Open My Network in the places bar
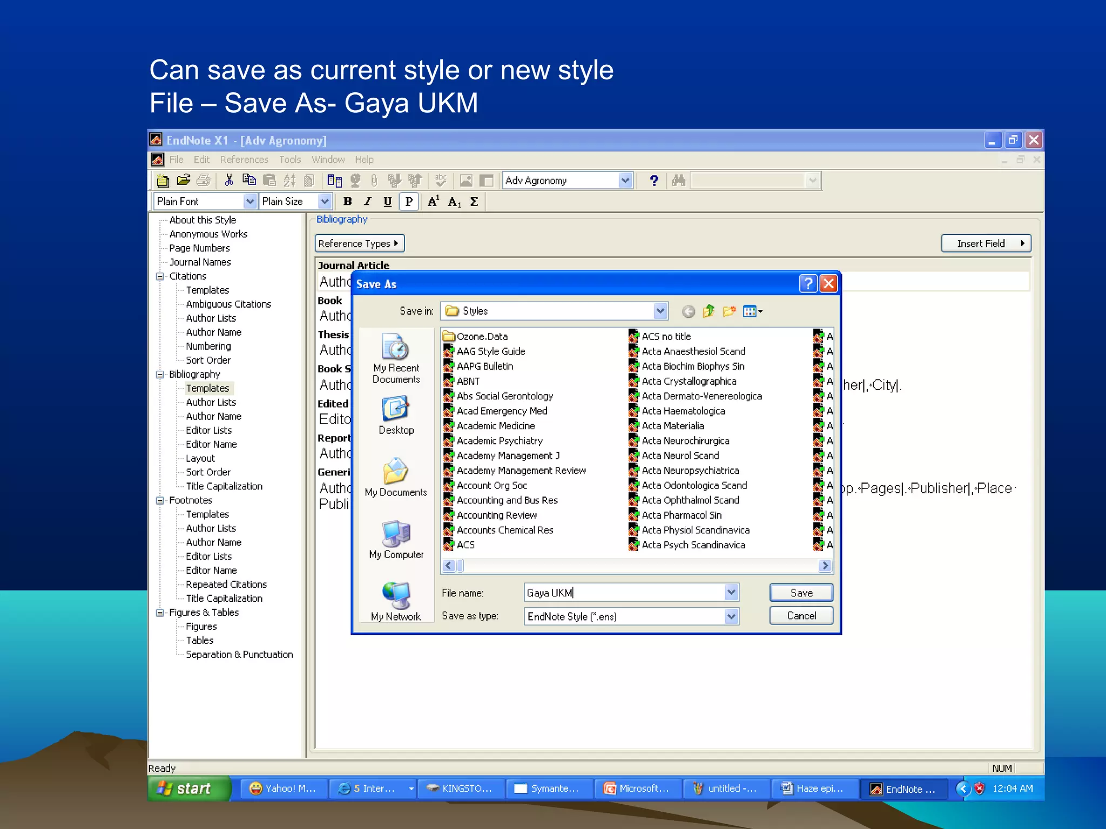Screen dimensions: 1106x829 (396, 602)
